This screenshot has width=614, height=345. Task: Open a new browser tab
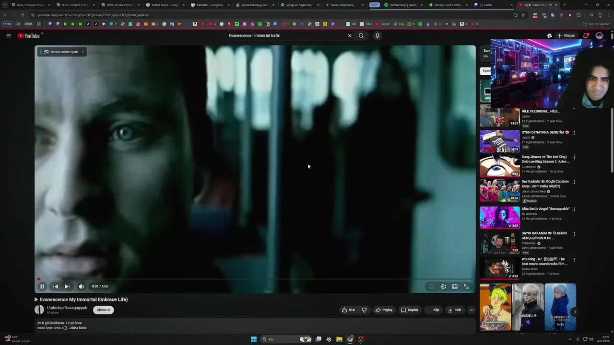pos(564,5)
